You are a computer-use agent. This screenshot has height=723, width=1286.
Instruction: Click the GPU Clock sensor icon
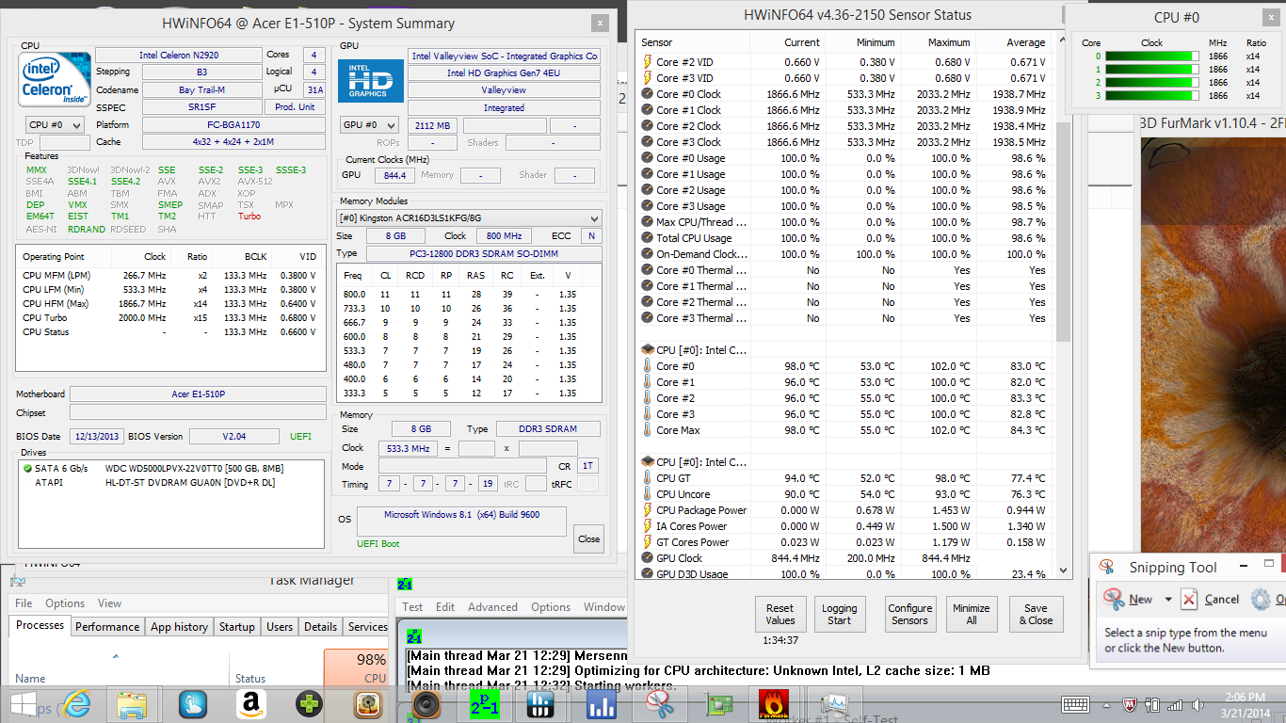(x=647, y=558)
